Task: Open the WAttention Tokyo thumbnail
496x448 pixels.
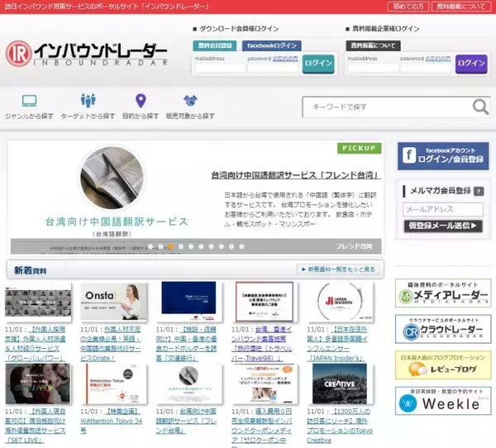Action: click(x=113, y=384)
